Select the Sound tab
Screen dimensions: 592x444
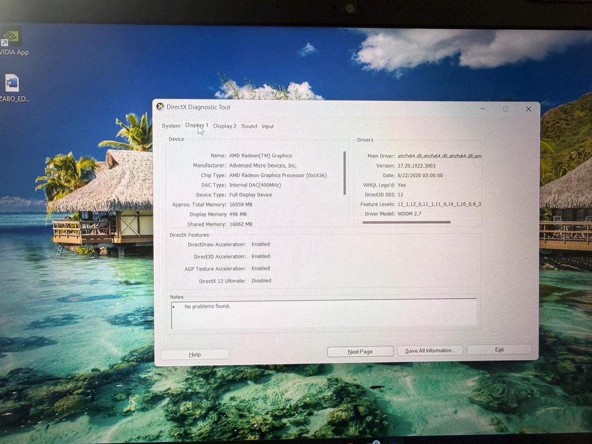(249, 126)
